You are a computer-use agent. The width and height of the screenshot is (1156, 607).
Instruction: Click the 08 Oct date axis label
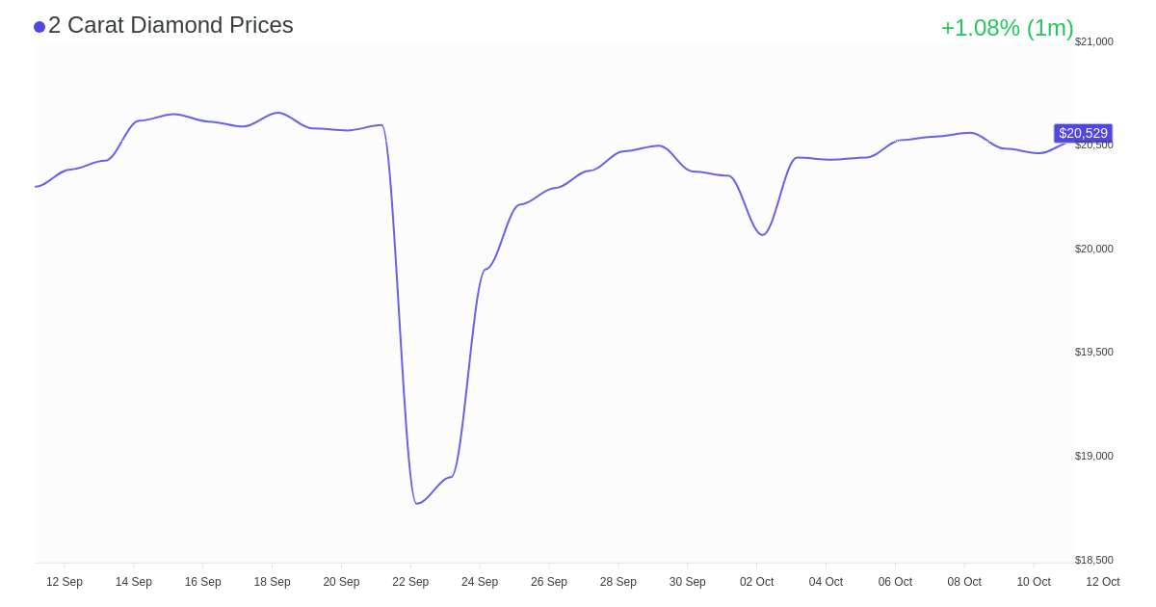[964, 582]
